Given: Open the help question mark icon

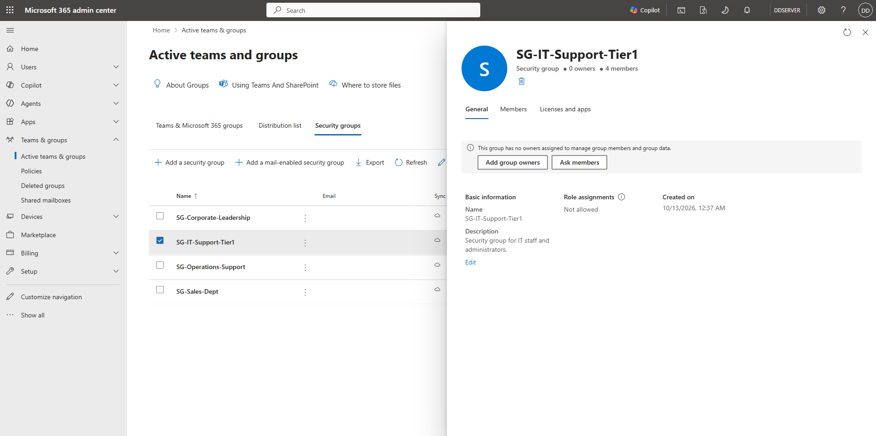Looking at the screenshot, I should [844, 10].
